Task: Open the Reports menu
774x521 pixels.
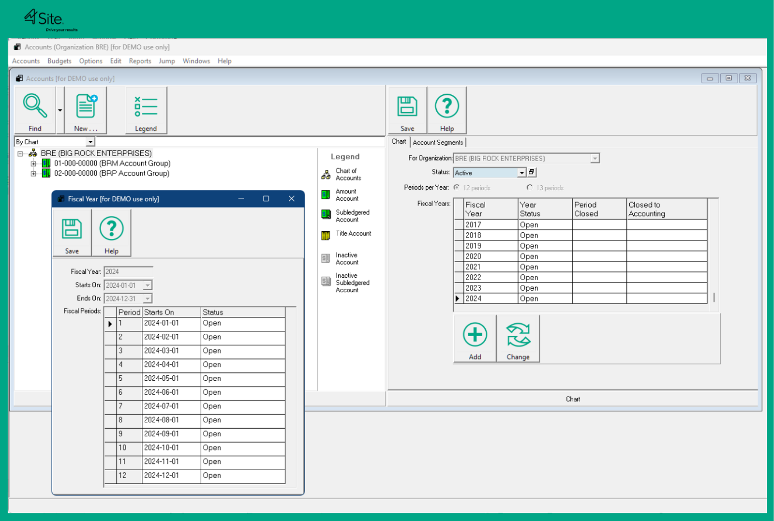Action: click(140, 61)
